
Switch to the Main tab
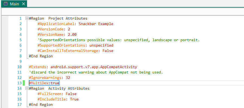coord(14,4)
